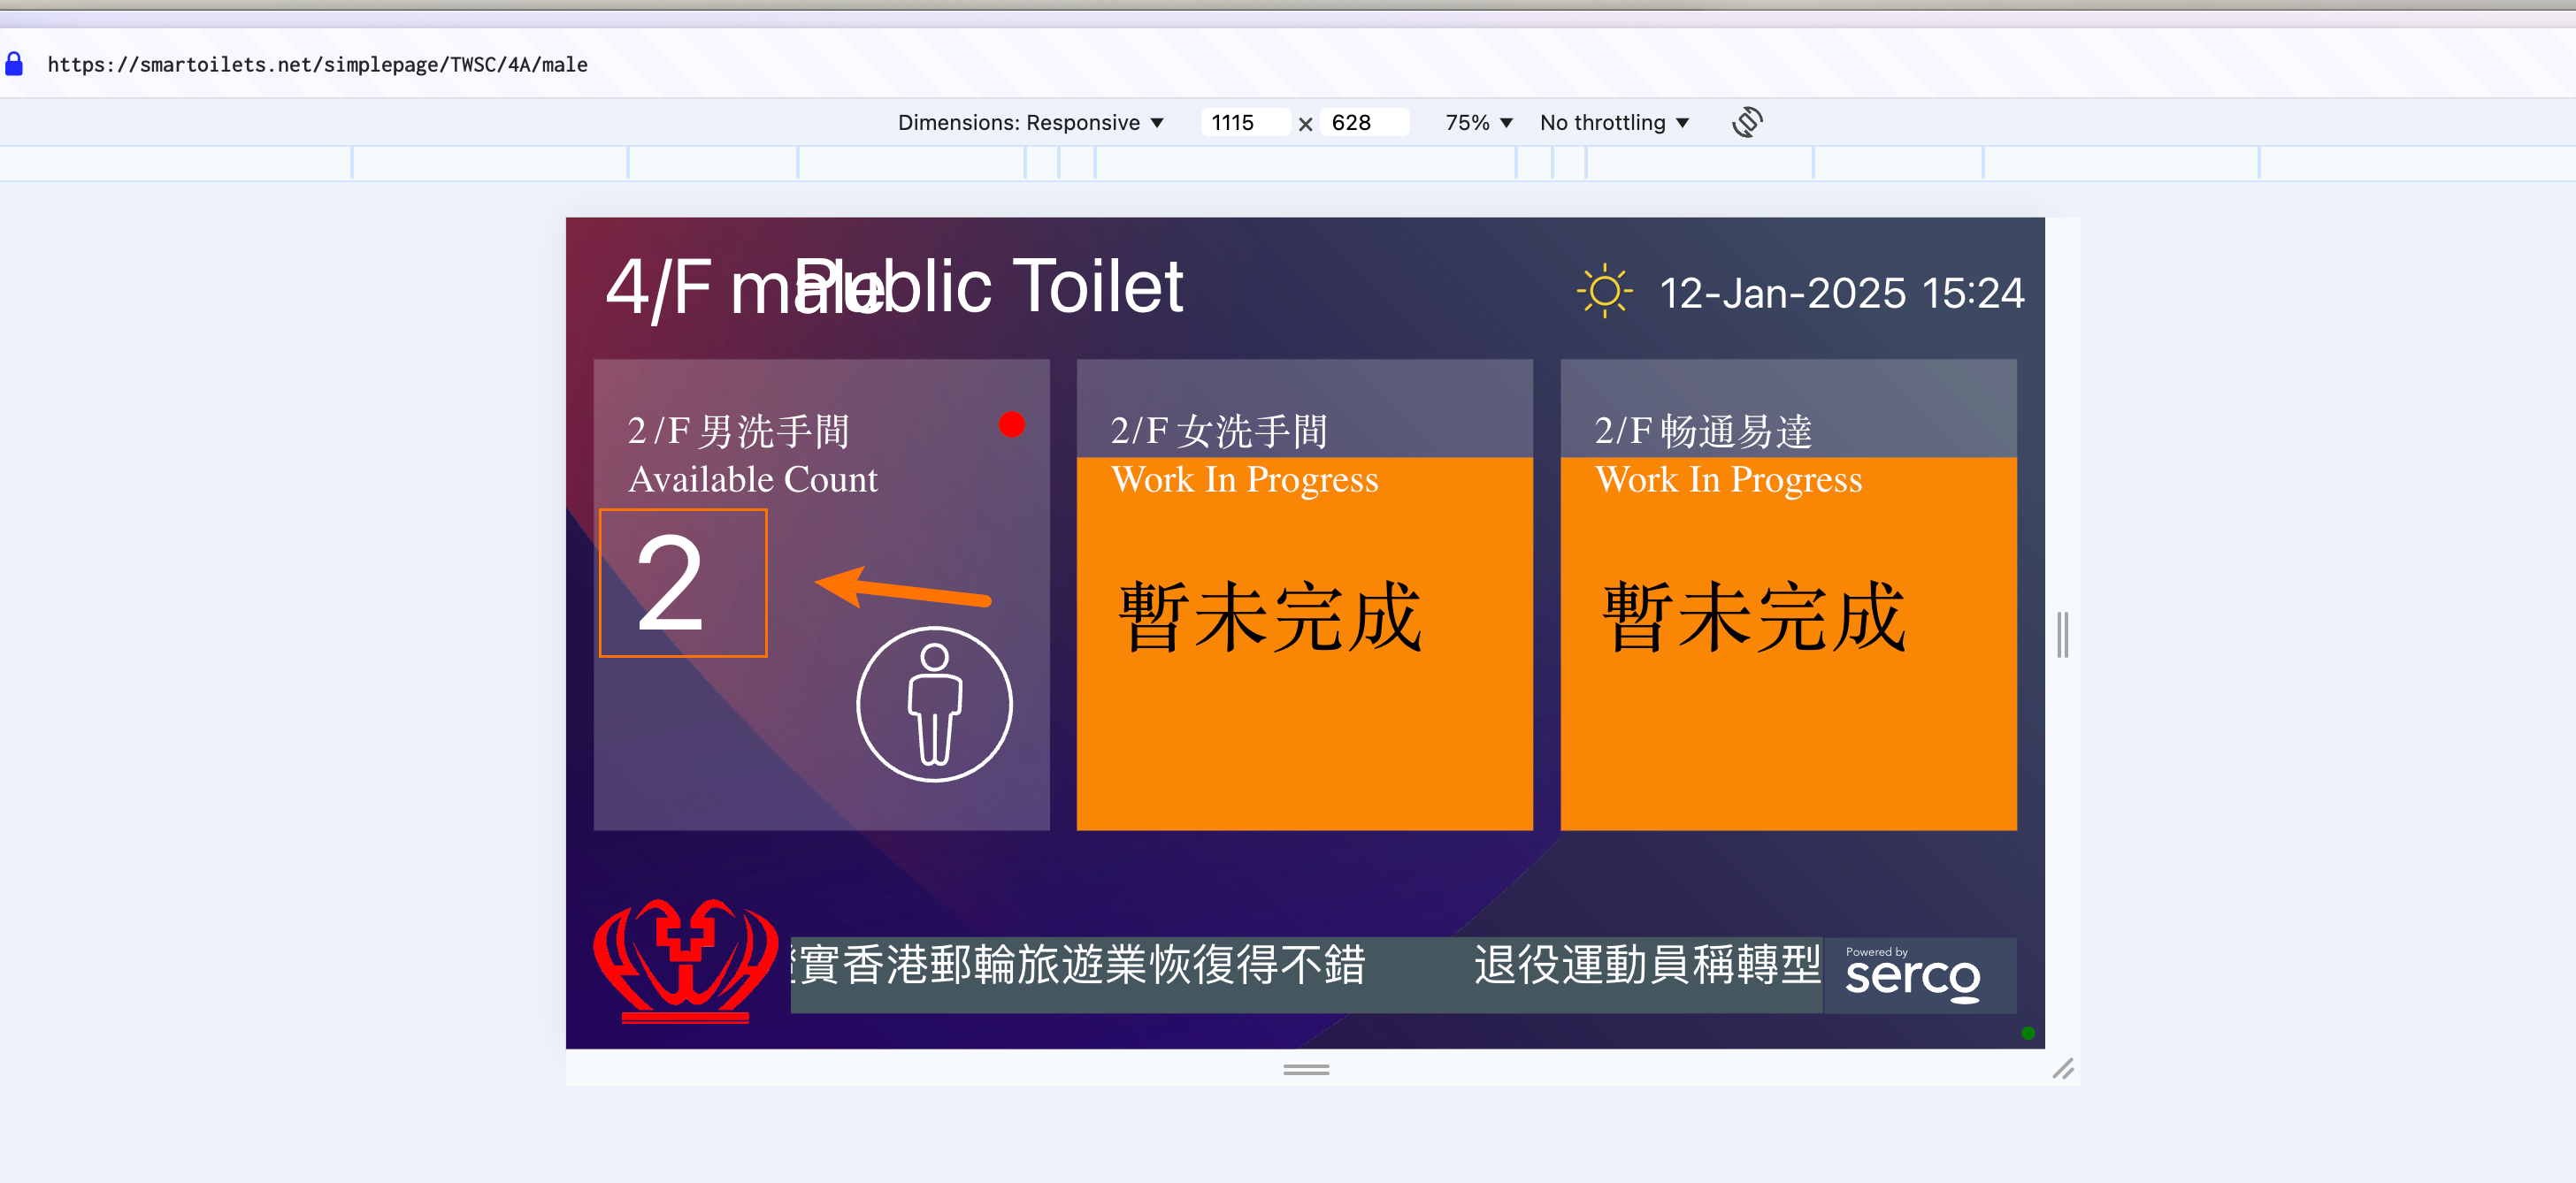2576x1183 pixels.
Task: Click the red hospital emblem logo
Action: (x=685, y=960)
